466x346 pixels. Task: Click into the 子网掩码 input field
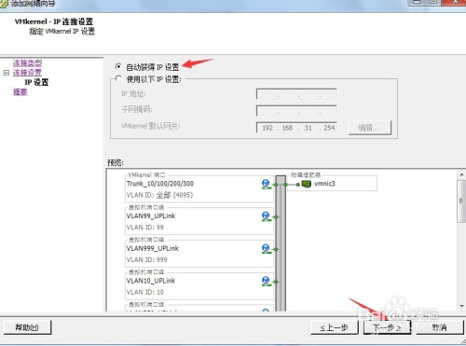pyautogui.click(x=296, y=110)
